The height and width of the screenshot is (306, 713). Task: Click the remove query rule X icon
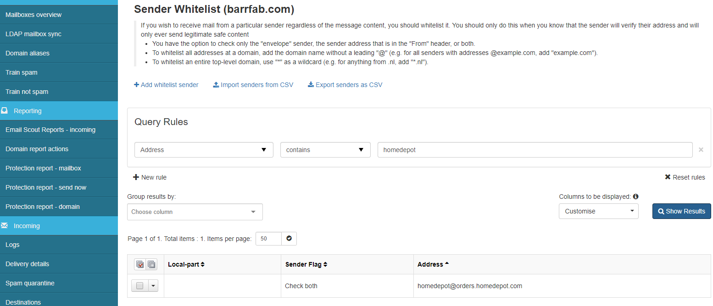pyautogui.click(x=701, y=150)
